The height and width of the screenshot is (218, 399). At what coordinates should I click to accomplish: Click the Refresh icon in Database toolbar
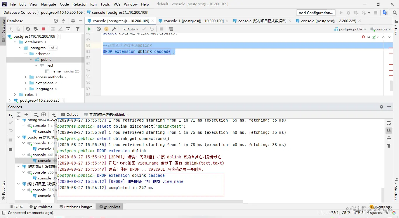(x=28, y=29)
